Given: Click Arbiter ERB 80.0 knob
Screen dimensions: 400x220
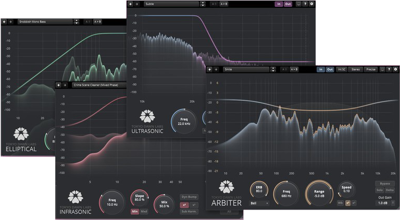Looking at the screenshot, I should 259,189.
